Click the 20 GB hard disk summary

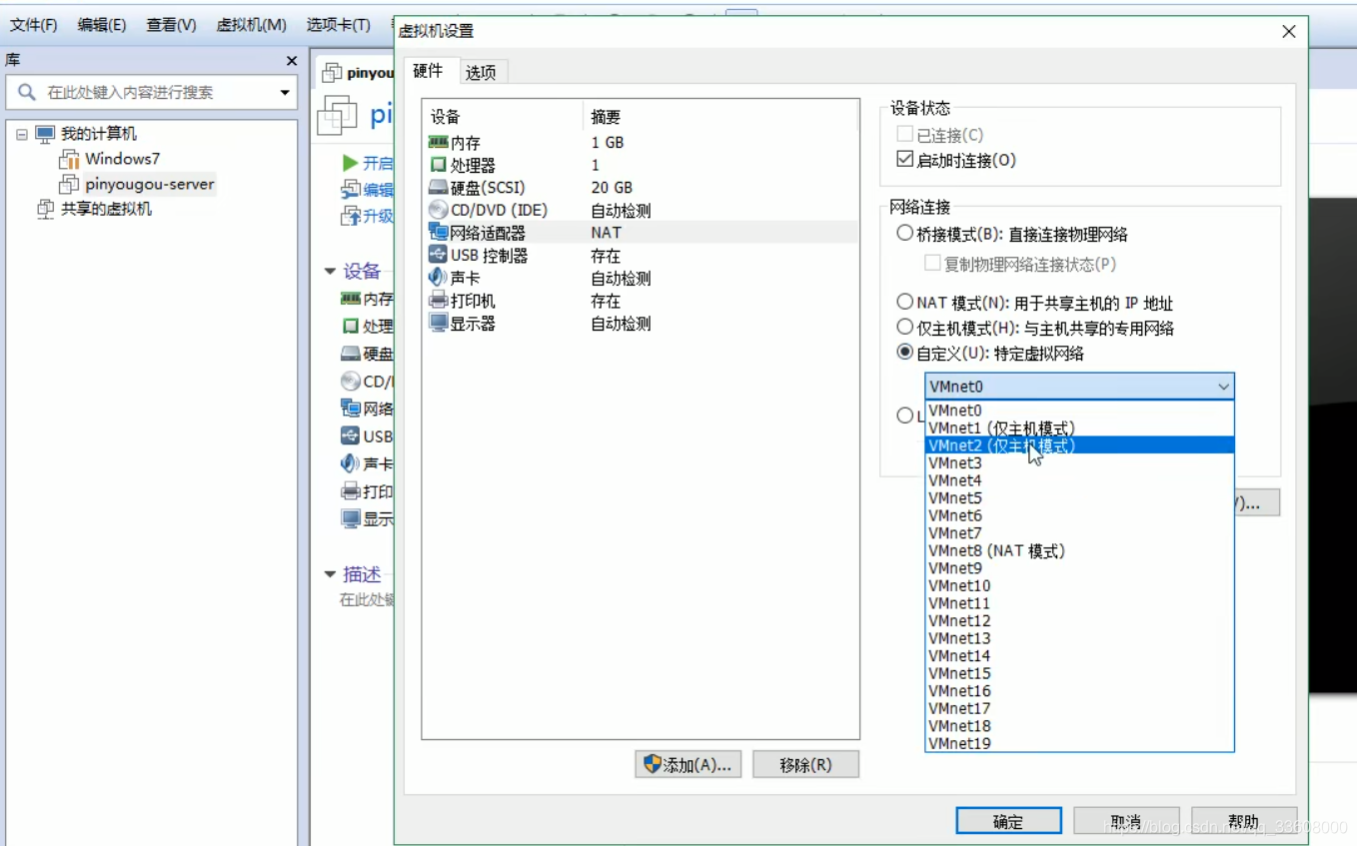click(612, 188)
